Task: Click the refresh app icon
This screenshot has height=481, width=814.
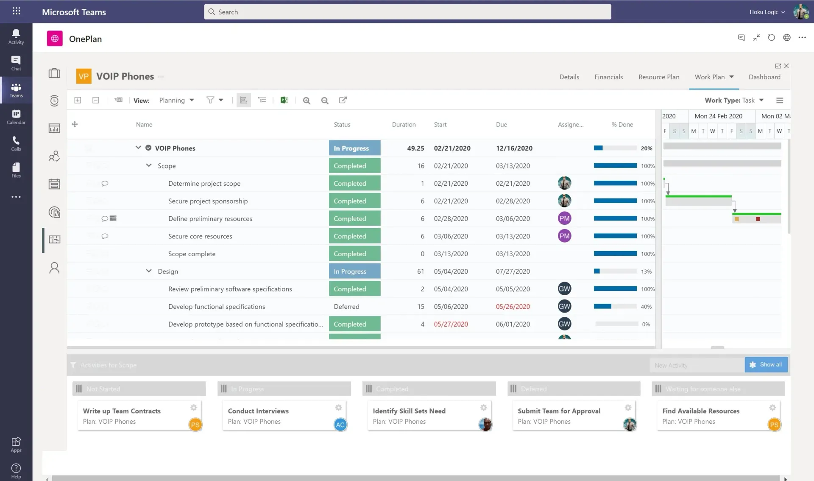Action: 771,38
